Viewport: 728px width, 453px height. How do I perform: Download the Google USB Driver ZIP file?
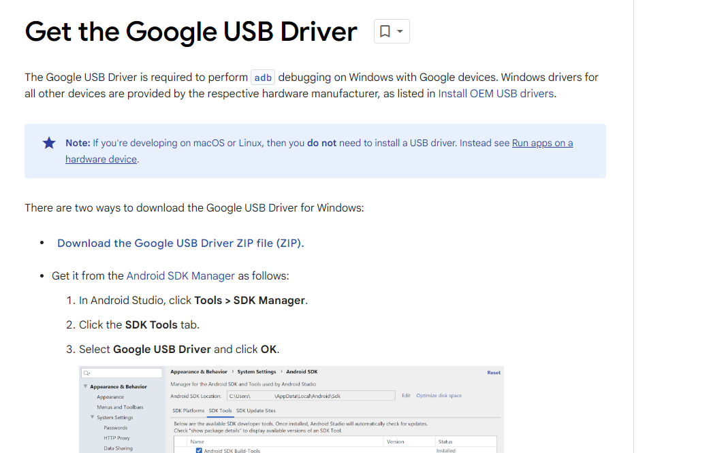click(180, 244)
